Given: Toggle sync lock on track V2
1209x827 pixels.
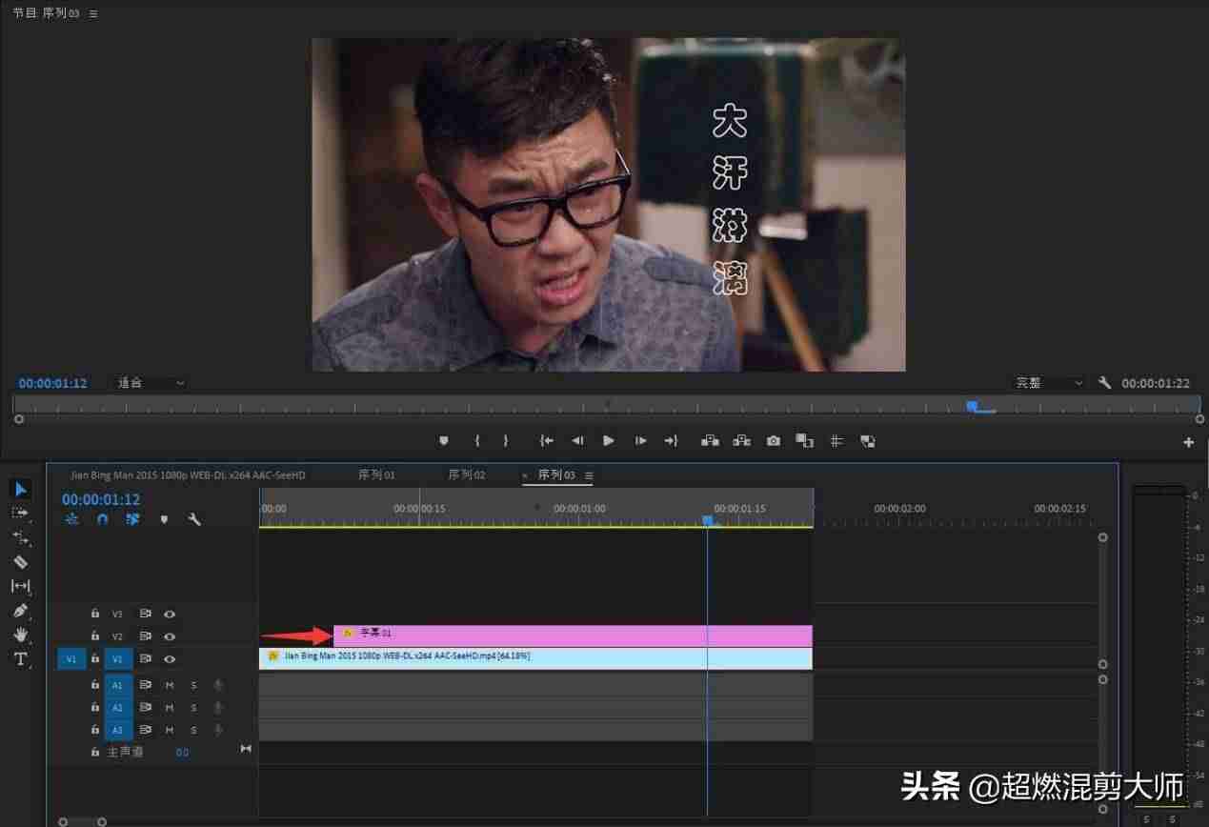Looking at the screenshot, I should (146, 636).
